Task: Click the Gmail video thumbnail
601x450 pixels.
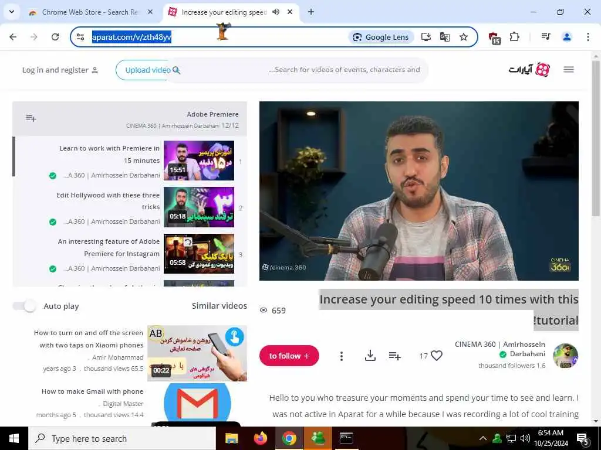Action: (x=197, y=404)
